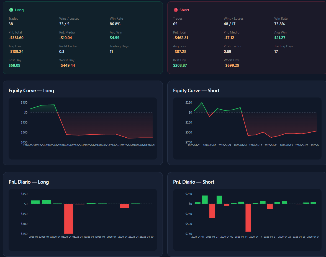Image resolution: width=326 pixels, height=257 pixels.
Task: Click the Equity Curve — Short heading
Action: pos(196,91)
